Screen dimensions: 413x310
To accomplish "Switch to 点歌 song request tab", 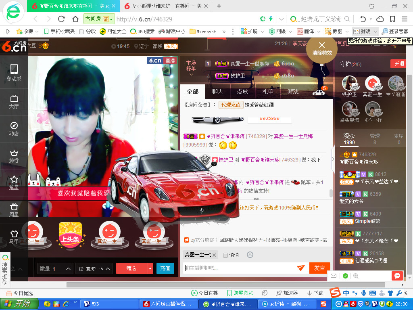I will (x=242, y=92).
